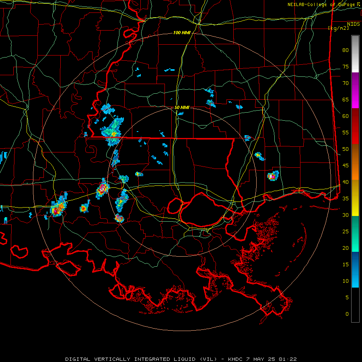The height and width of the screenshot is (362, 362).
Task: Click the 55 value on the color scale
Action: click(346, 132)
